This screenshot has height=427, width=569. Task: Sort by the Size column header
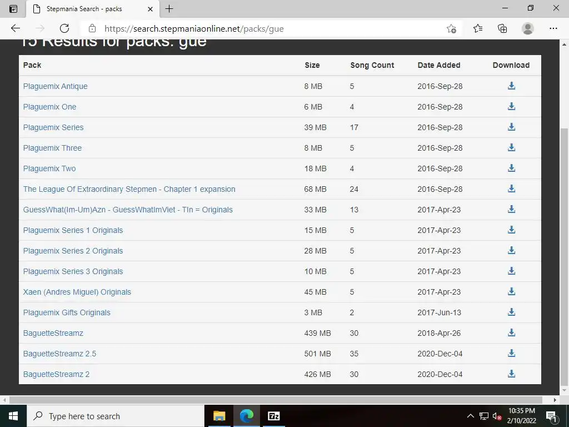tap(312, 66)
